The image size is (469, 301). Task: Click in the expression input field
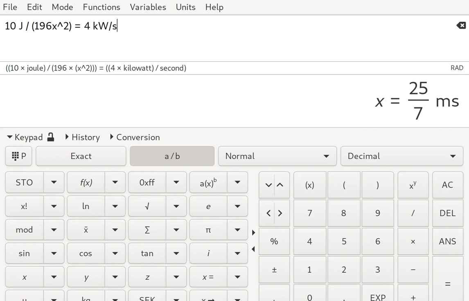(229, 37)
